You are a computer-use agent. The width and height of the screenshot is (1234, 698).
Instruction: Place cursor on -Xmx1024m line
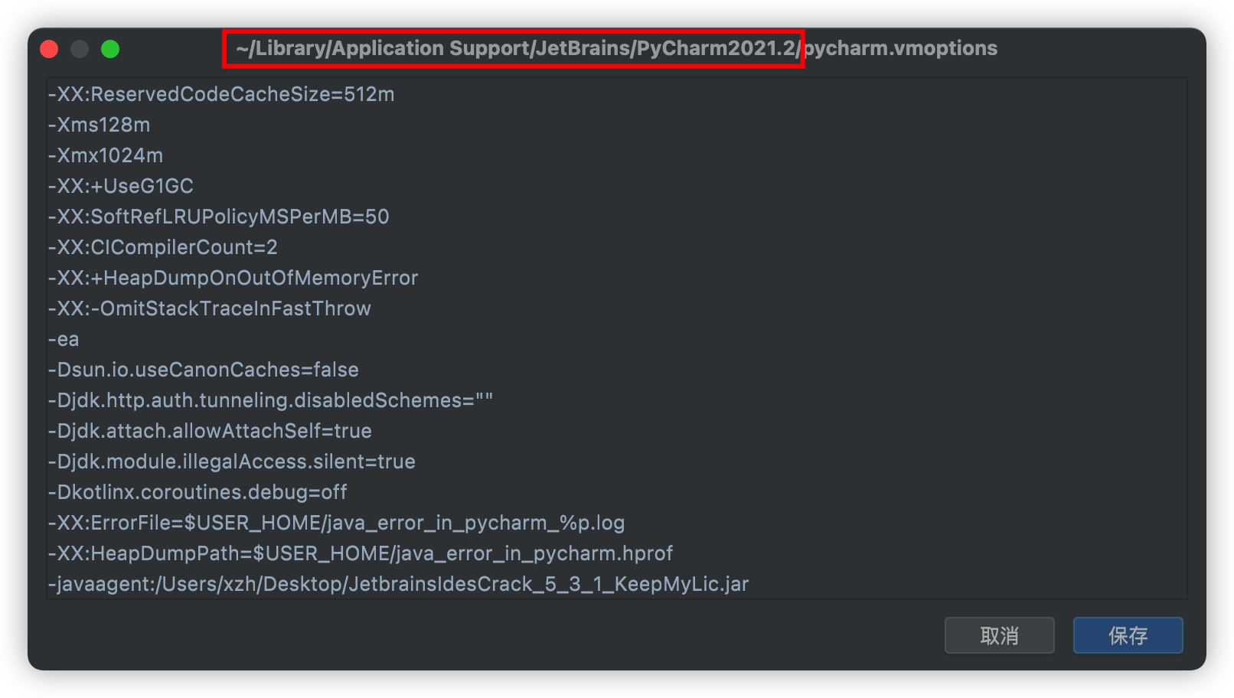click(106, 155)
